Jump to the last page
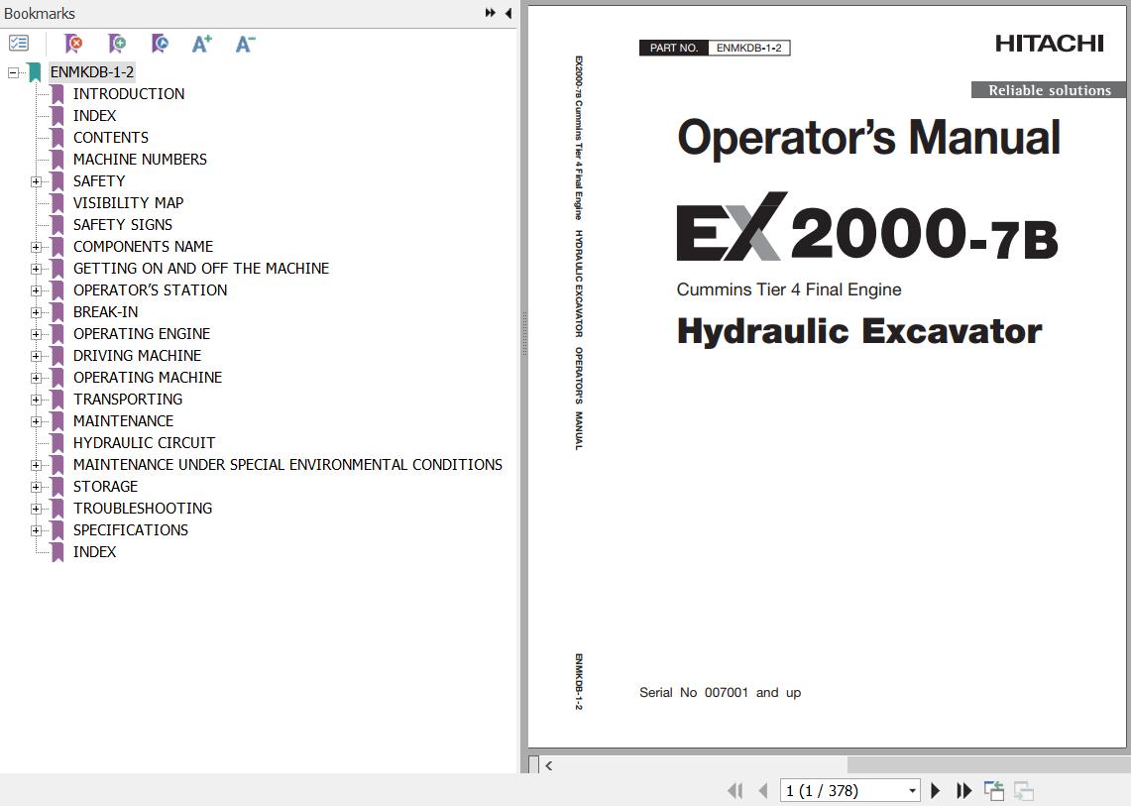 click(963, 790)
